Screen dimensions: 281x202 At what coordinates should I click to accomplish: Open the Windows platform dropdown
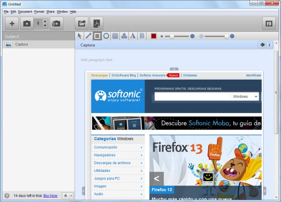tap(245, 96)
